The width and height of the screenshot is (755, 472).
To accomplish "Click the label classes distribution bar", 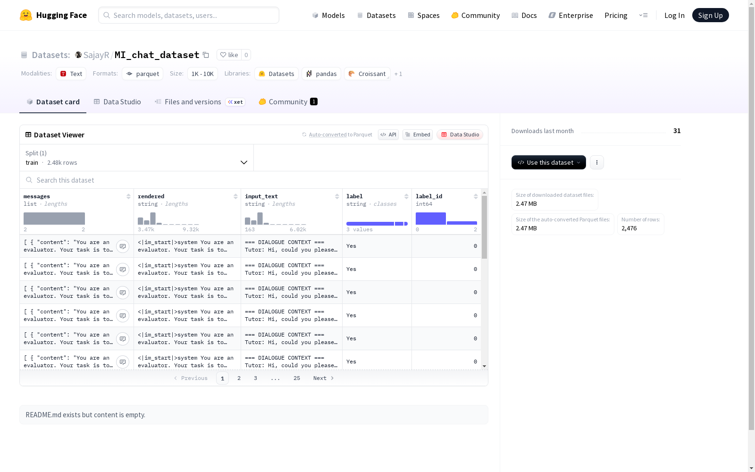I will pyautogui.click(x=377, y=223).
